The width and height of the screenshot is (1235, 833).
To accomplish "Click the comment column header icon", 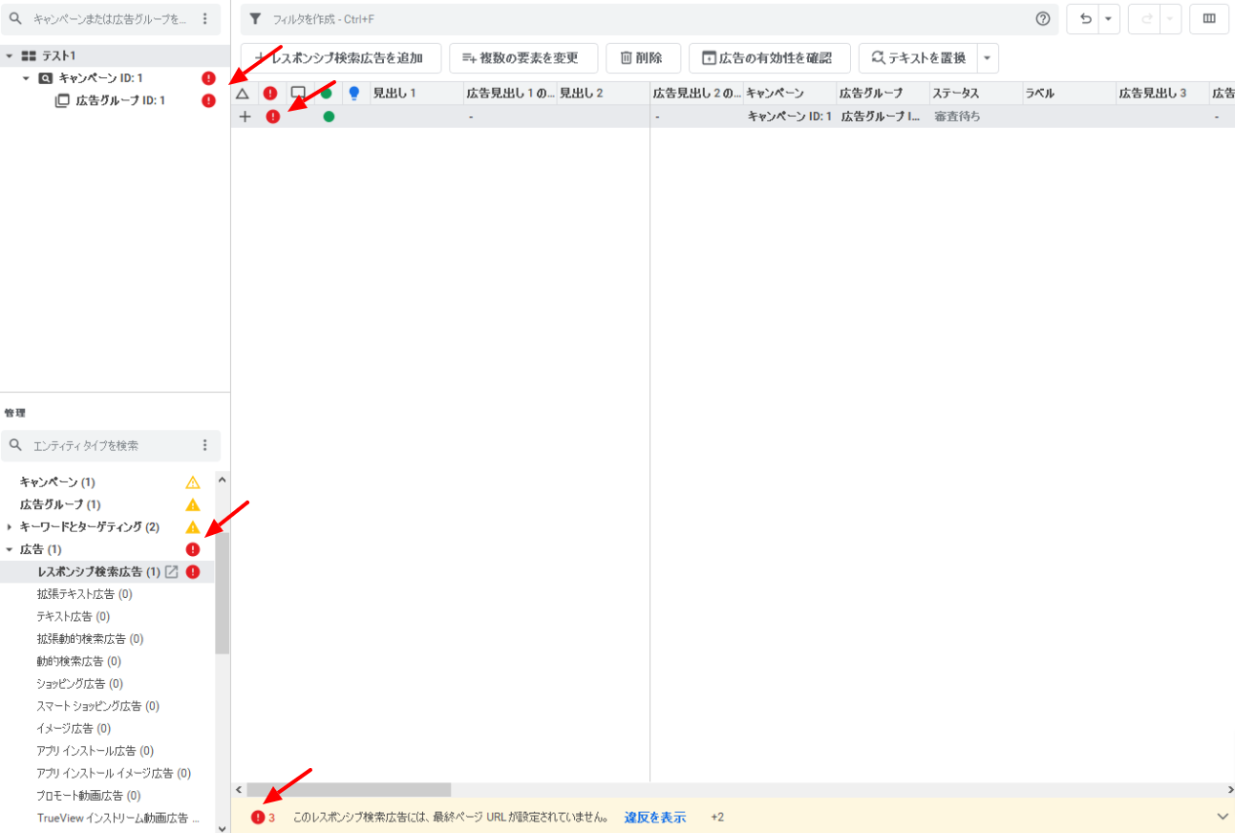I will tap(298, 94).
